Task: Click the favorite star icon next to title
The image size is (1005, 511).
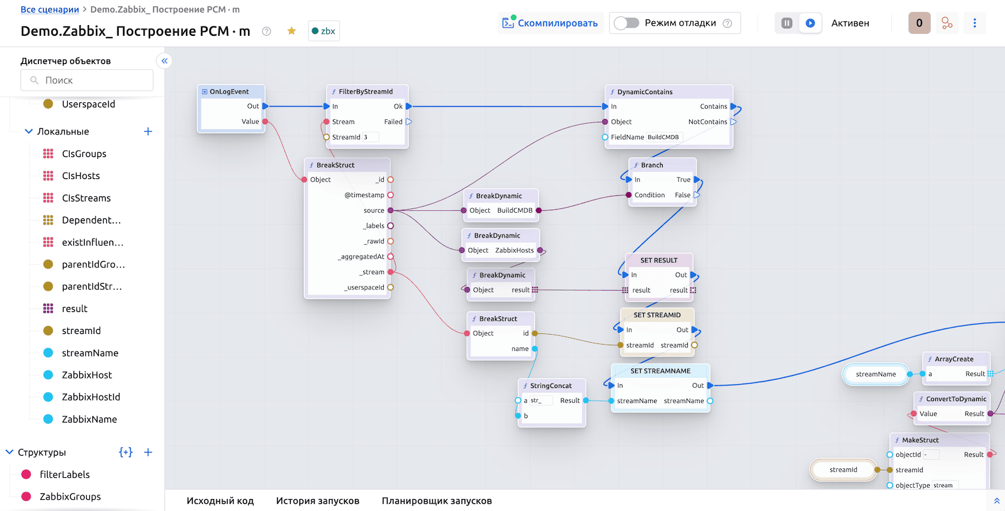Action: 291,31
